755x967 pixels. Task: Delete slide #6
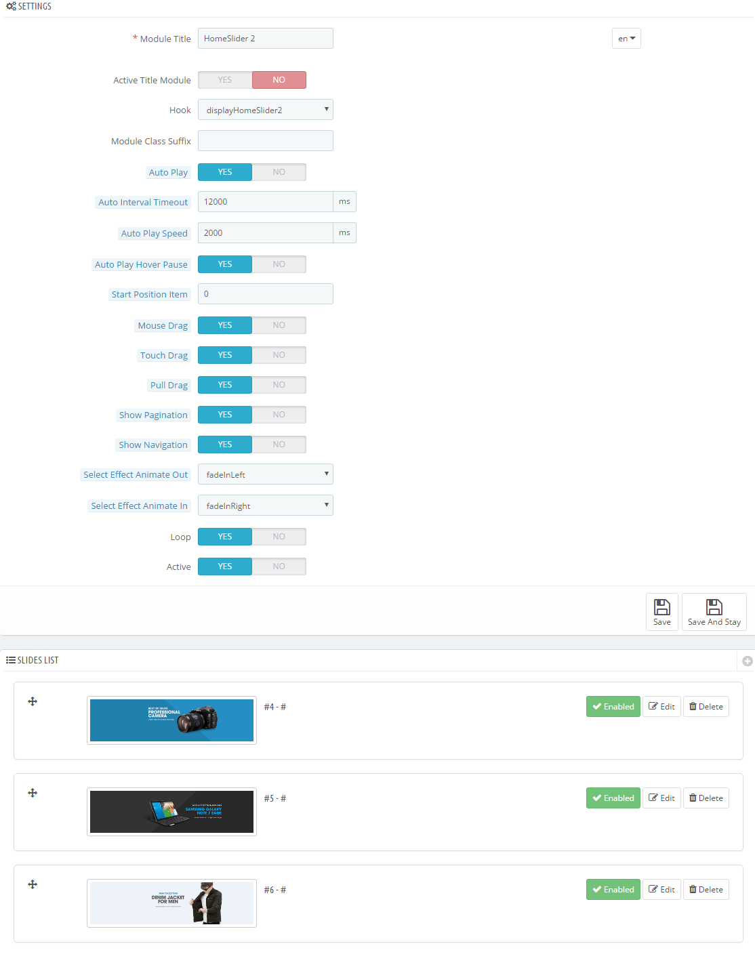pyautogui.click(x=706, y=889)
